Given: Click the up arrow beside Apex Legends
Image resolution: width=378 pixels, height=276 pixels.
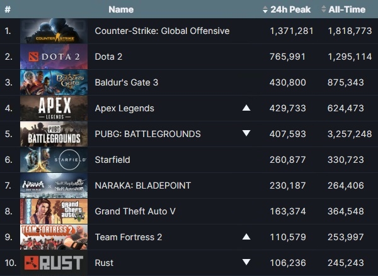Looking at the screenshot, I should [x=246, y=108].
